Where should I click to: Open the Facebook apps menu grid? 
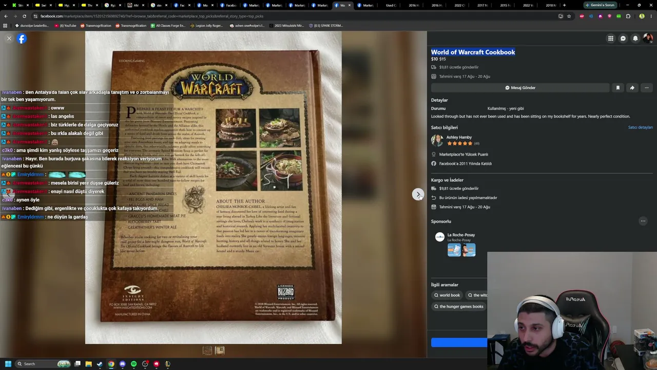click(610, 38)
